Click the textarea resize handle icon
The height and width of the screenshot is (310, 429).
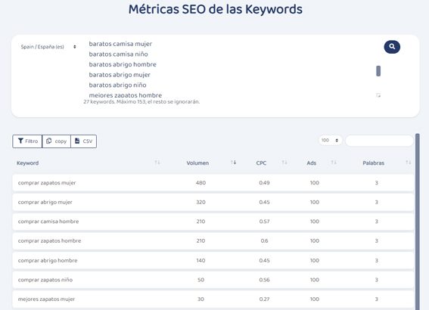coord(378,95)
